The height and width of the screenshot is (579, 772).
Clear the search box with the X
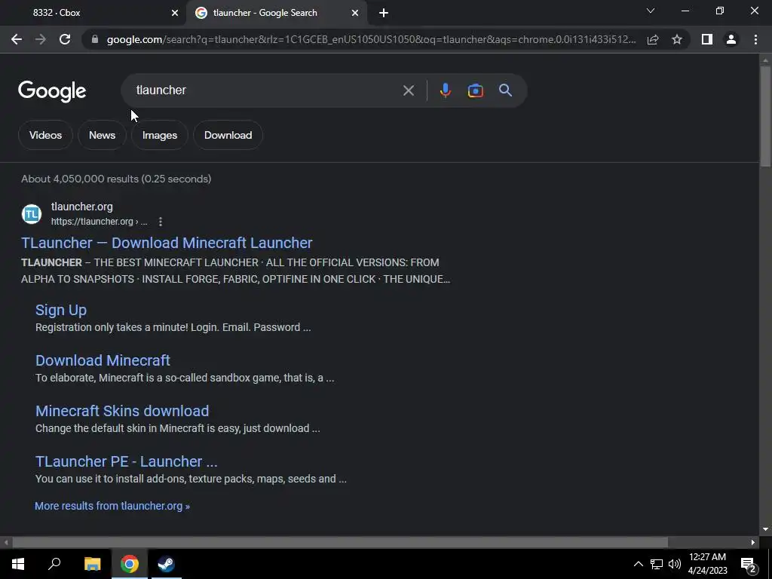click(408, 90)
